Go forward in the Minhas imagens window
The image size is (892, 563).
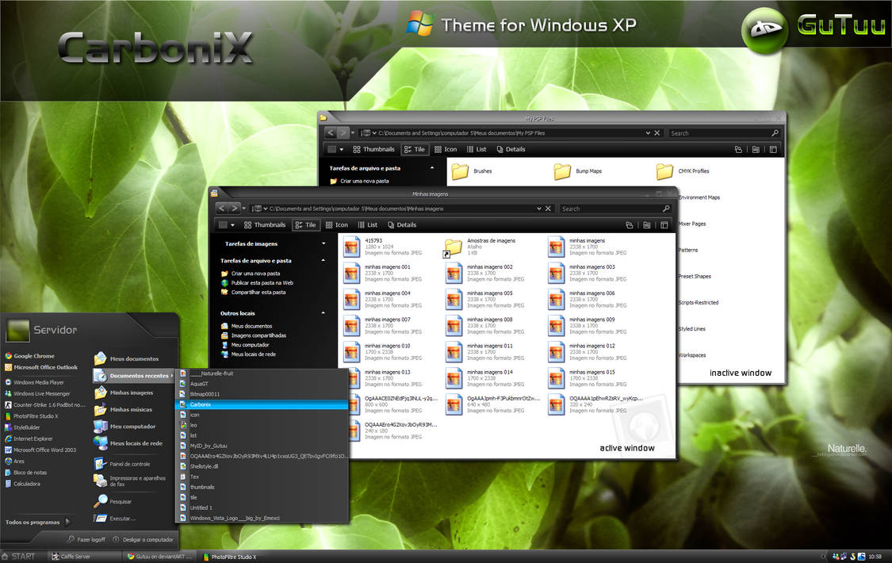tap(234, 209)
